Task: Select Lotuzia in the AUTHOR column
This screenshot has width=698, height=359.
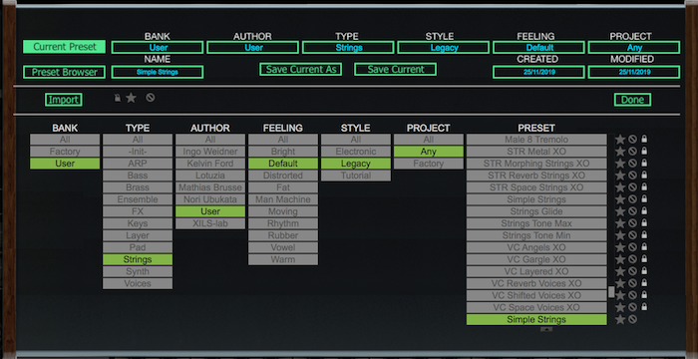Action: 210,176
